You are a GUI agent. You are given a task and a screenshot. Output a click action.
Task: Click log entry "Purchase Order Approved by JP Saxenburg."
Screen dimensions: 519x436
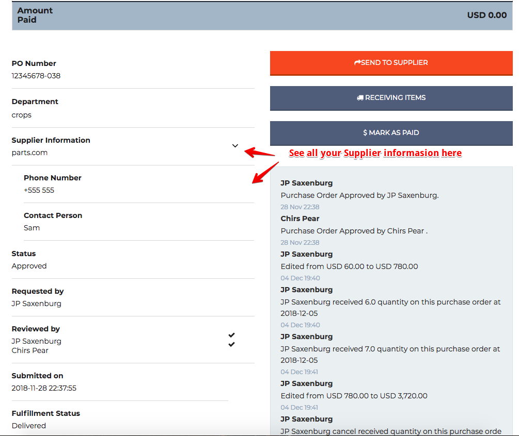point(359,195)
